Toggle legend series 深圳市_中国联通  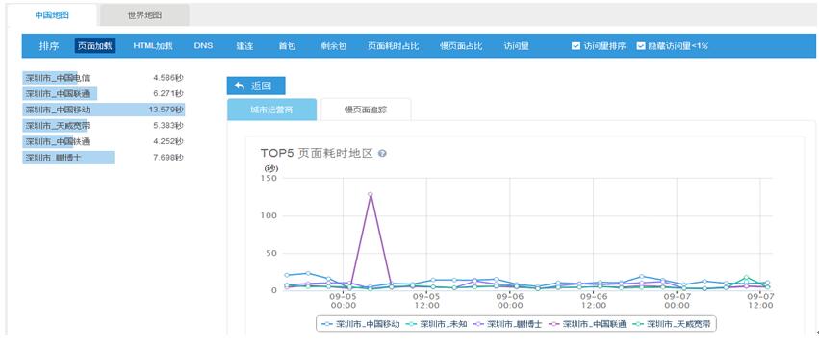pyautogui.click(x=588, y=324)
